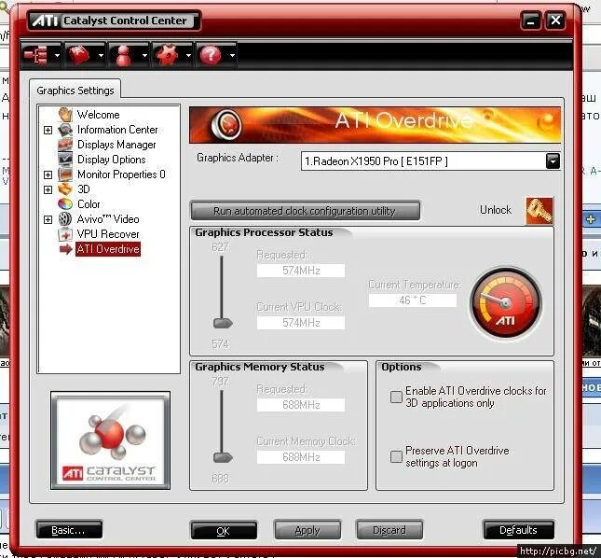The width and height of the screenshot is (601, 558).
Task: Open the Help question mark icon
Action: pyautogui.click(x=211, y=55)
